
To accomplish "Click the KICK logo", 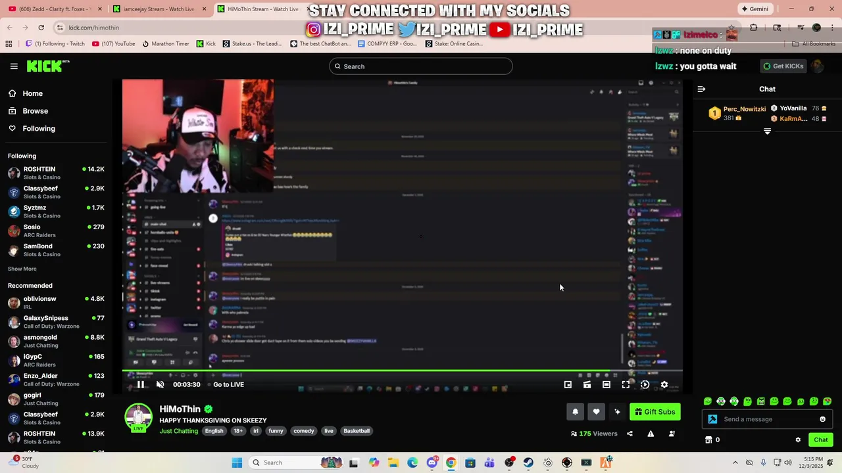I will click(x=48, y=66).
